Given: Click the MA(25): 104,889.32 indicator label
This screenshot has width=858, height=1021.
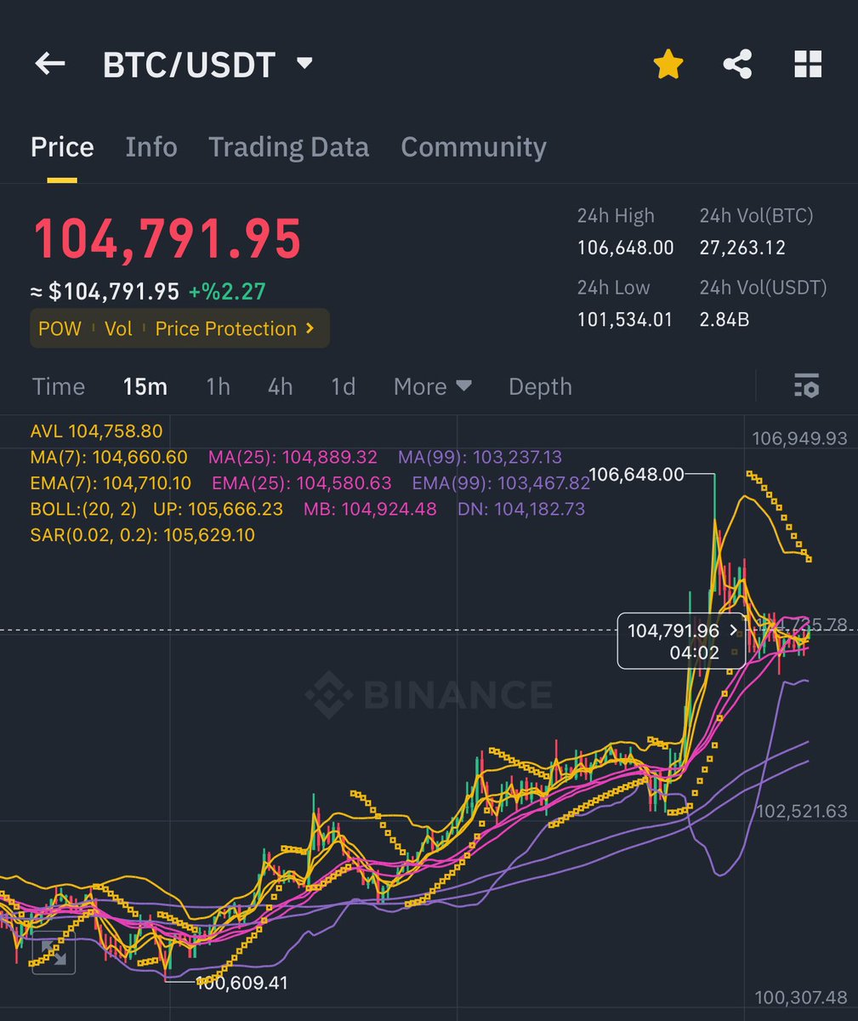Looking at the screenshot, I should [293, 457].
